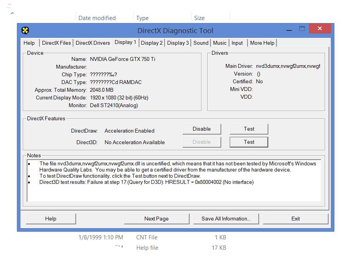Click the greyed Direct3D Disable button
The height and width of the screenshot is (259, 349).
[202, 142]
